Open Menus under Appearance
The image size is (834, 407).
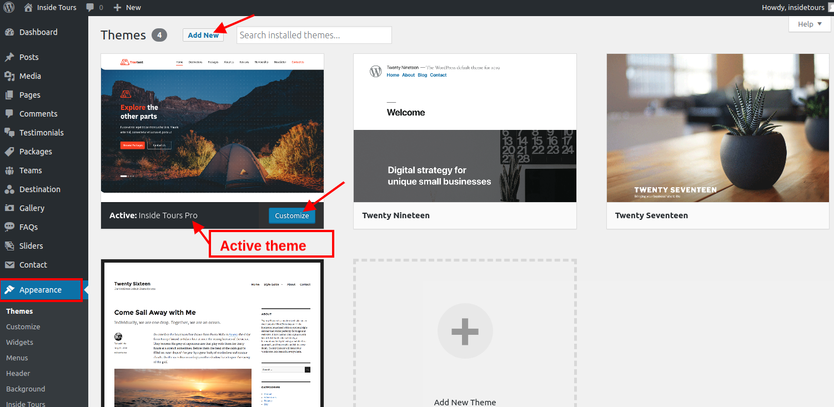click(x=17, y=358)
